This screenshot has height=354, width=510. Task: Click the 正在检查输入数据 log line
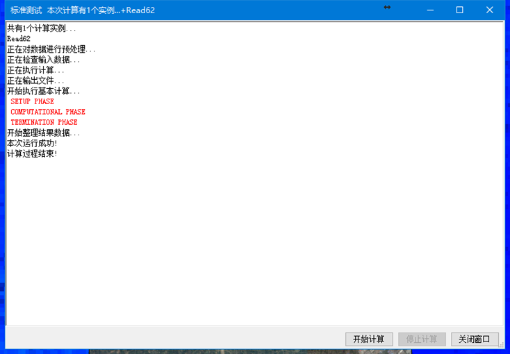pyautogui.click(x=43, y=60)
